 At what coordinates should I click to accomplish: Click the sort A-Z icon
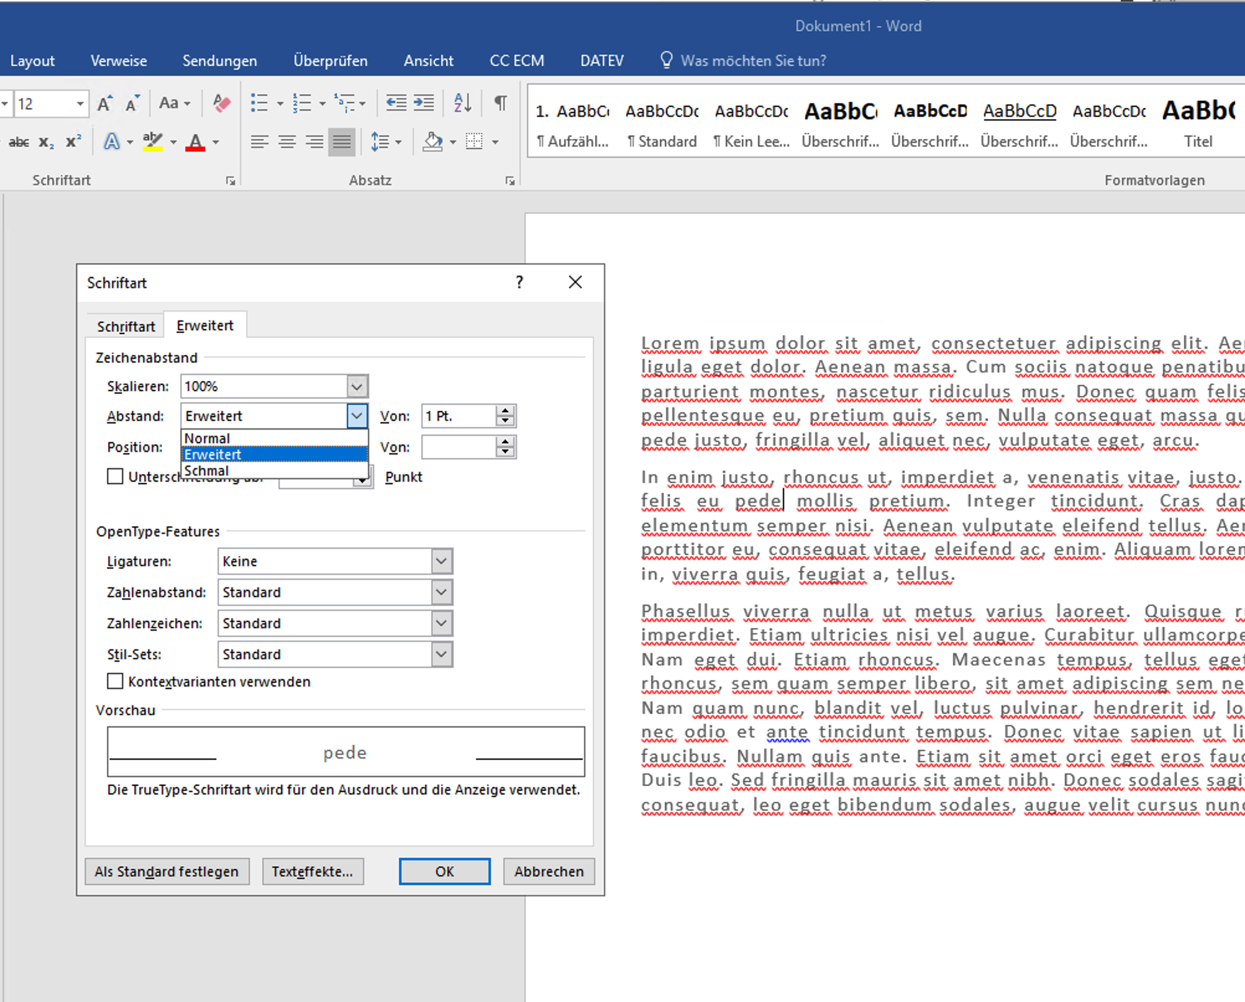click(x=462, y=103)
